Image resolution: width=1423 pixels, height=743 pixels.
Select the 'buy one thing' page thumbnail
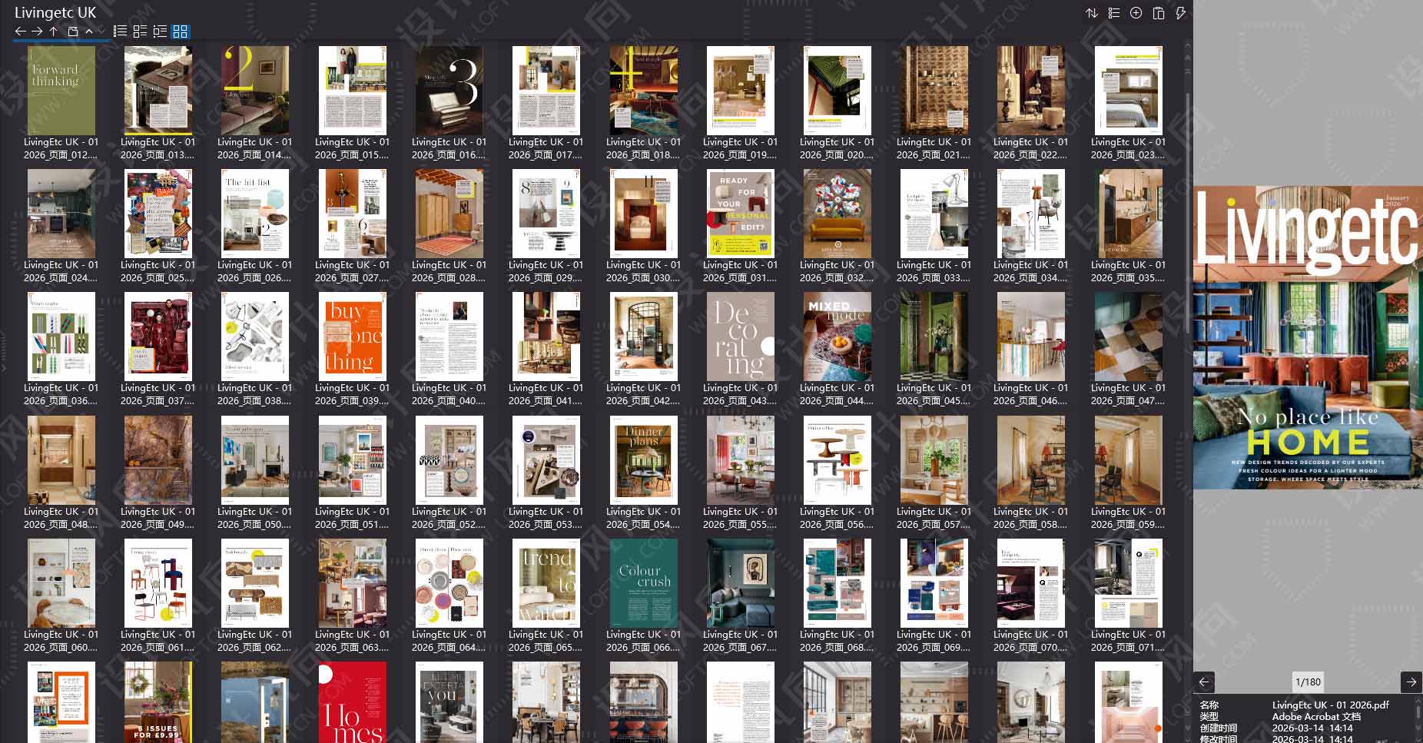(352, 337)
